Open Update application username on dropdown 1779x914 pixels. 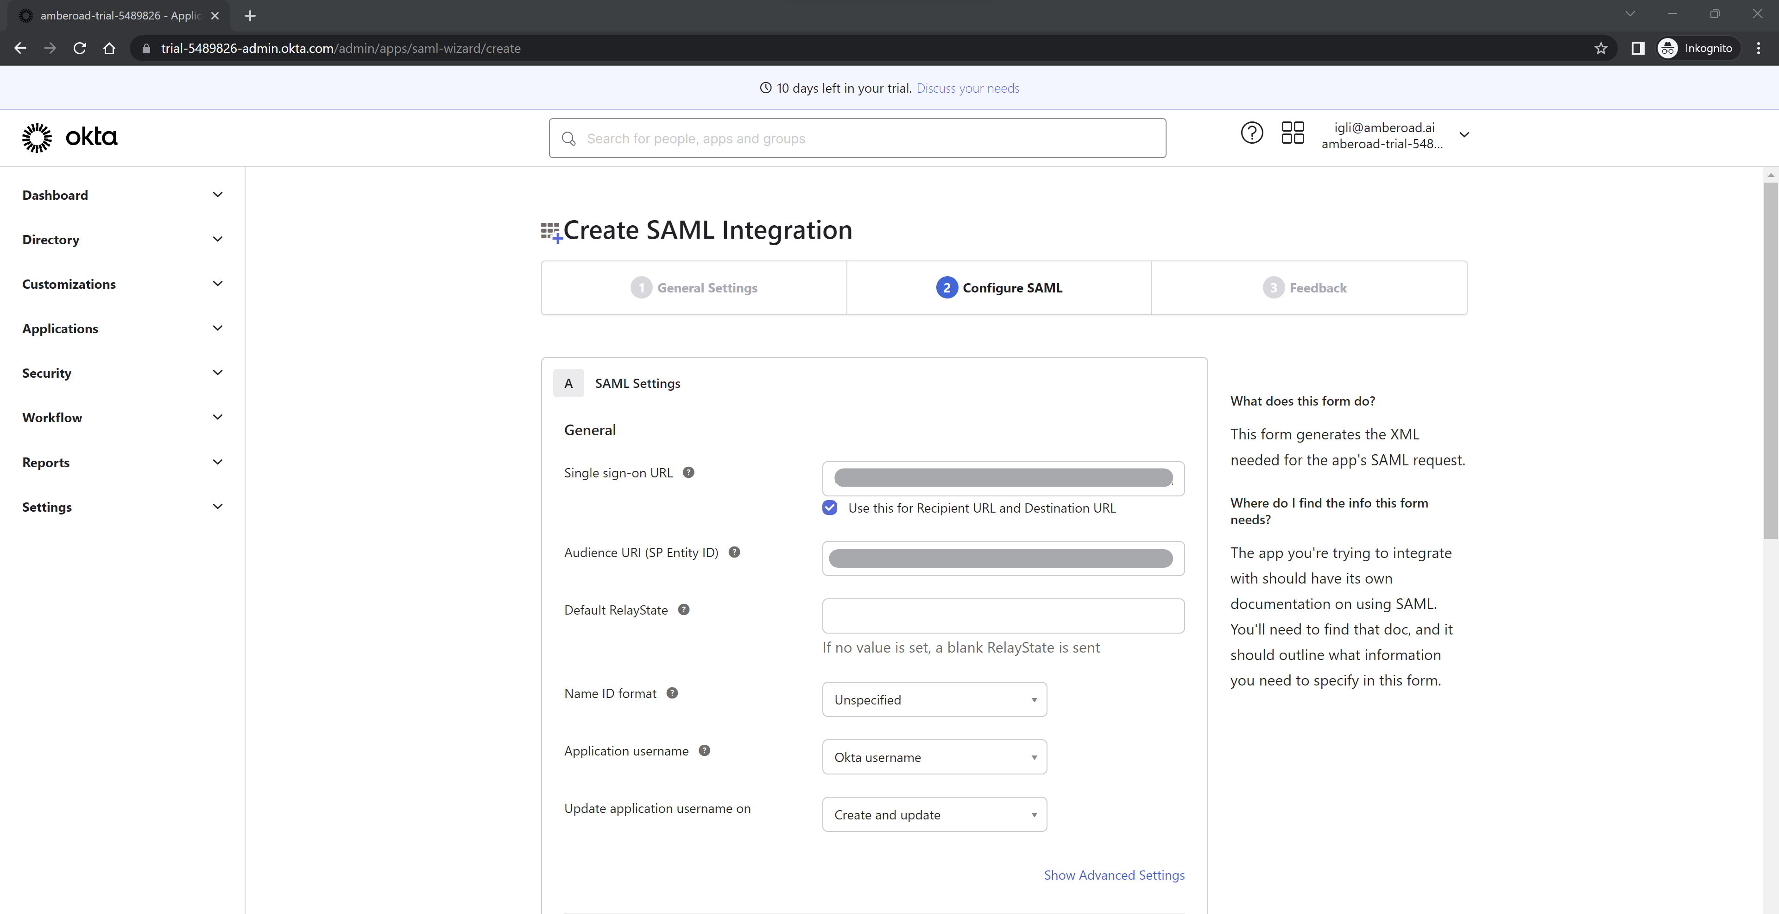point(934,814)
